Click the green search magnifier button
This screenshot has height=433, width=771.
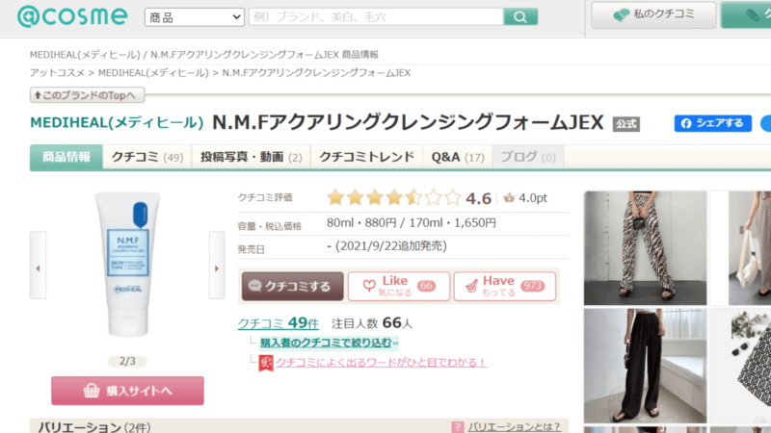pyautogui.click(x=520, y=16)
